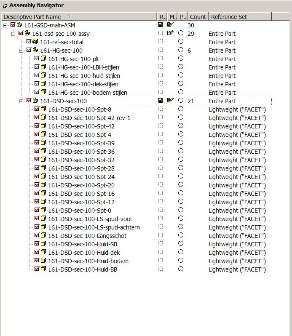The height and width of the screenshot is (336, 292).
Task: Click the position circle for 161-HG-sec-100
Action: click(x=181, y=50)
